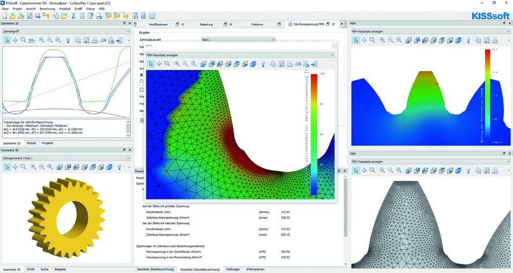Click the deformation color legend in top right FEM

[487, 96]
